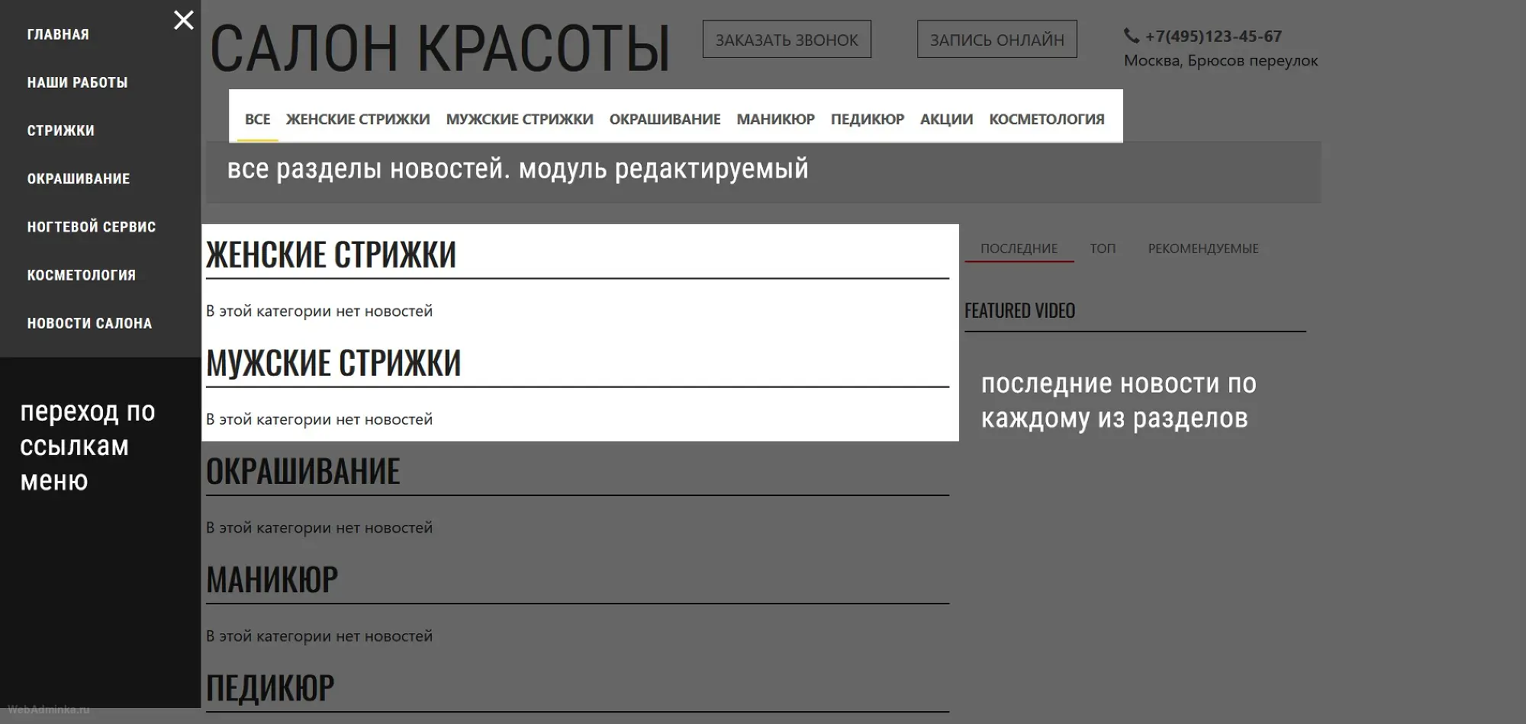Switch to the Топ news tab
This screenshot has height=724, width=1526.
[x=1103, y=248]
